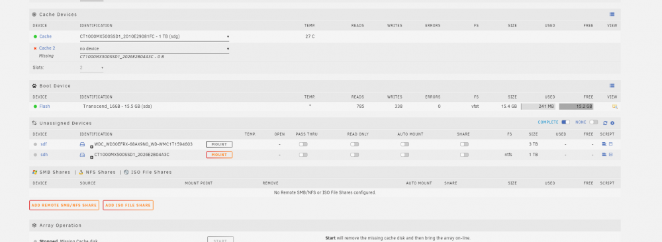
Task: Click the Boot Device paw icon
Action: click(x=34, y=85)
